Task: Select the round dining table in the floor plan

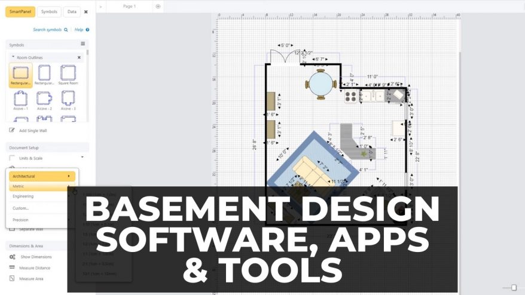Action: click(x=321, y=84)
